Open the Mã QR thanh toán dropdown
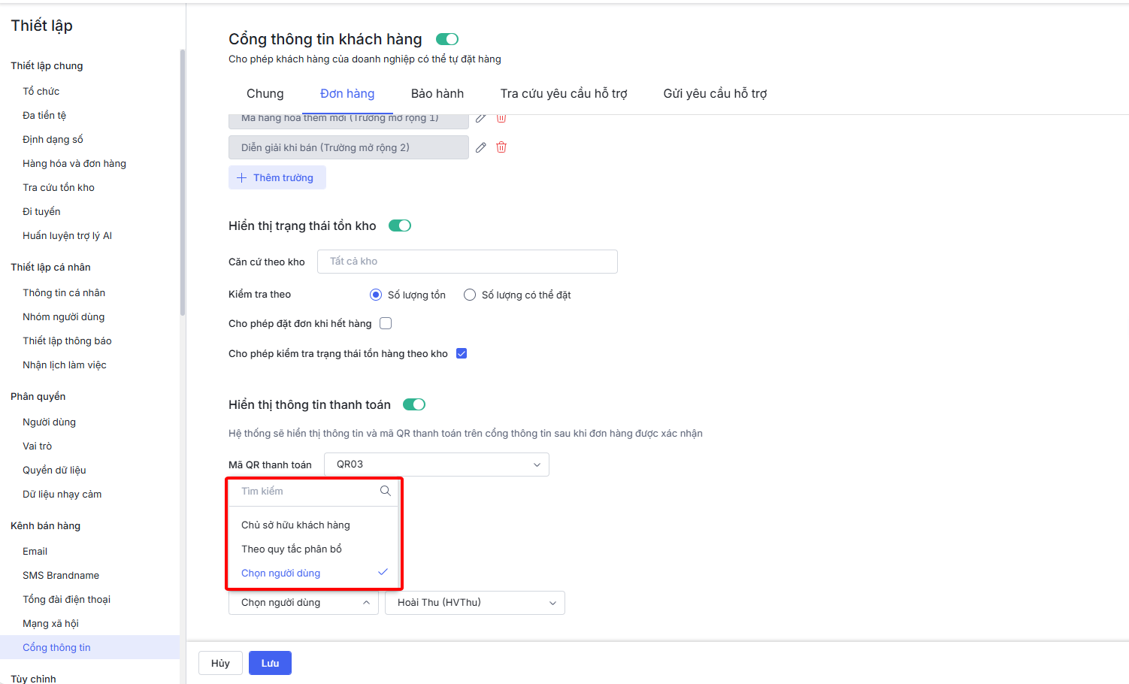 point(436,465)
